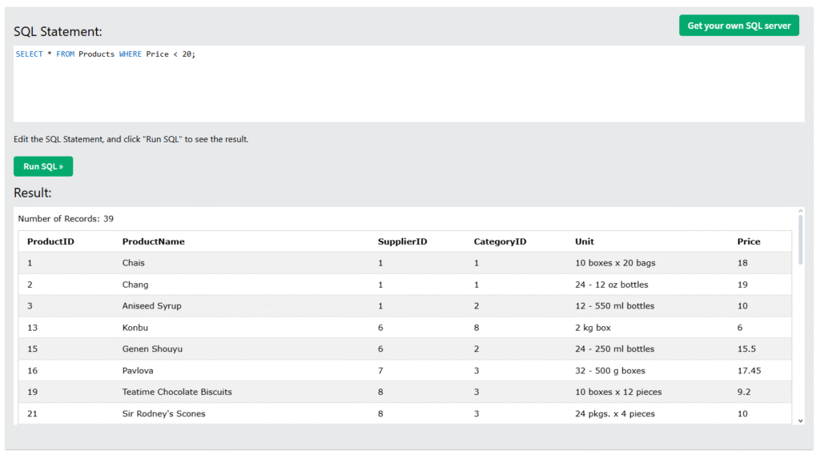The image size is (820, 458).
Task: Click the ProductName column header
Action: coord(153,241)
